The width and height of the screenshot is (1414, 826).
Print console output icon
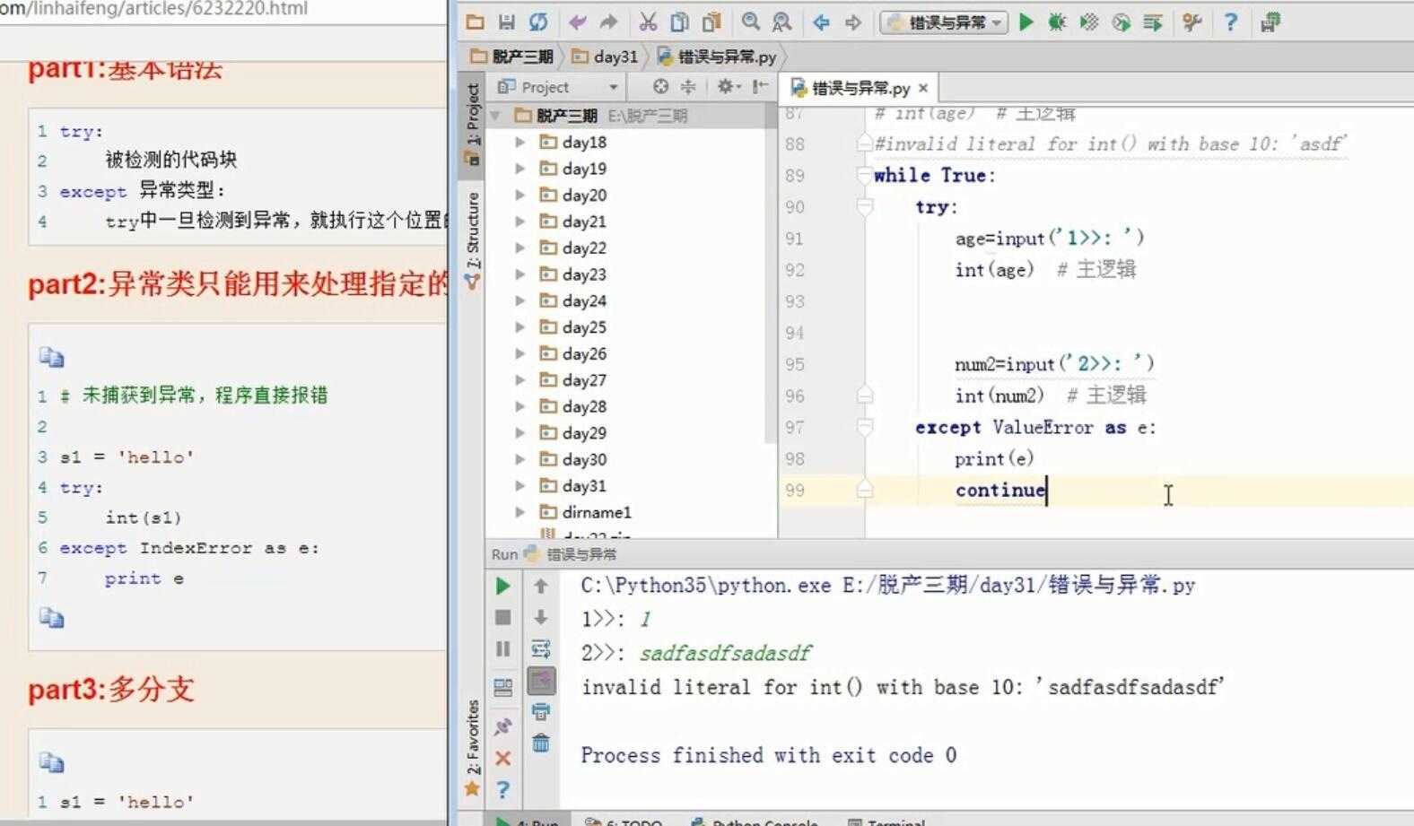541,712
